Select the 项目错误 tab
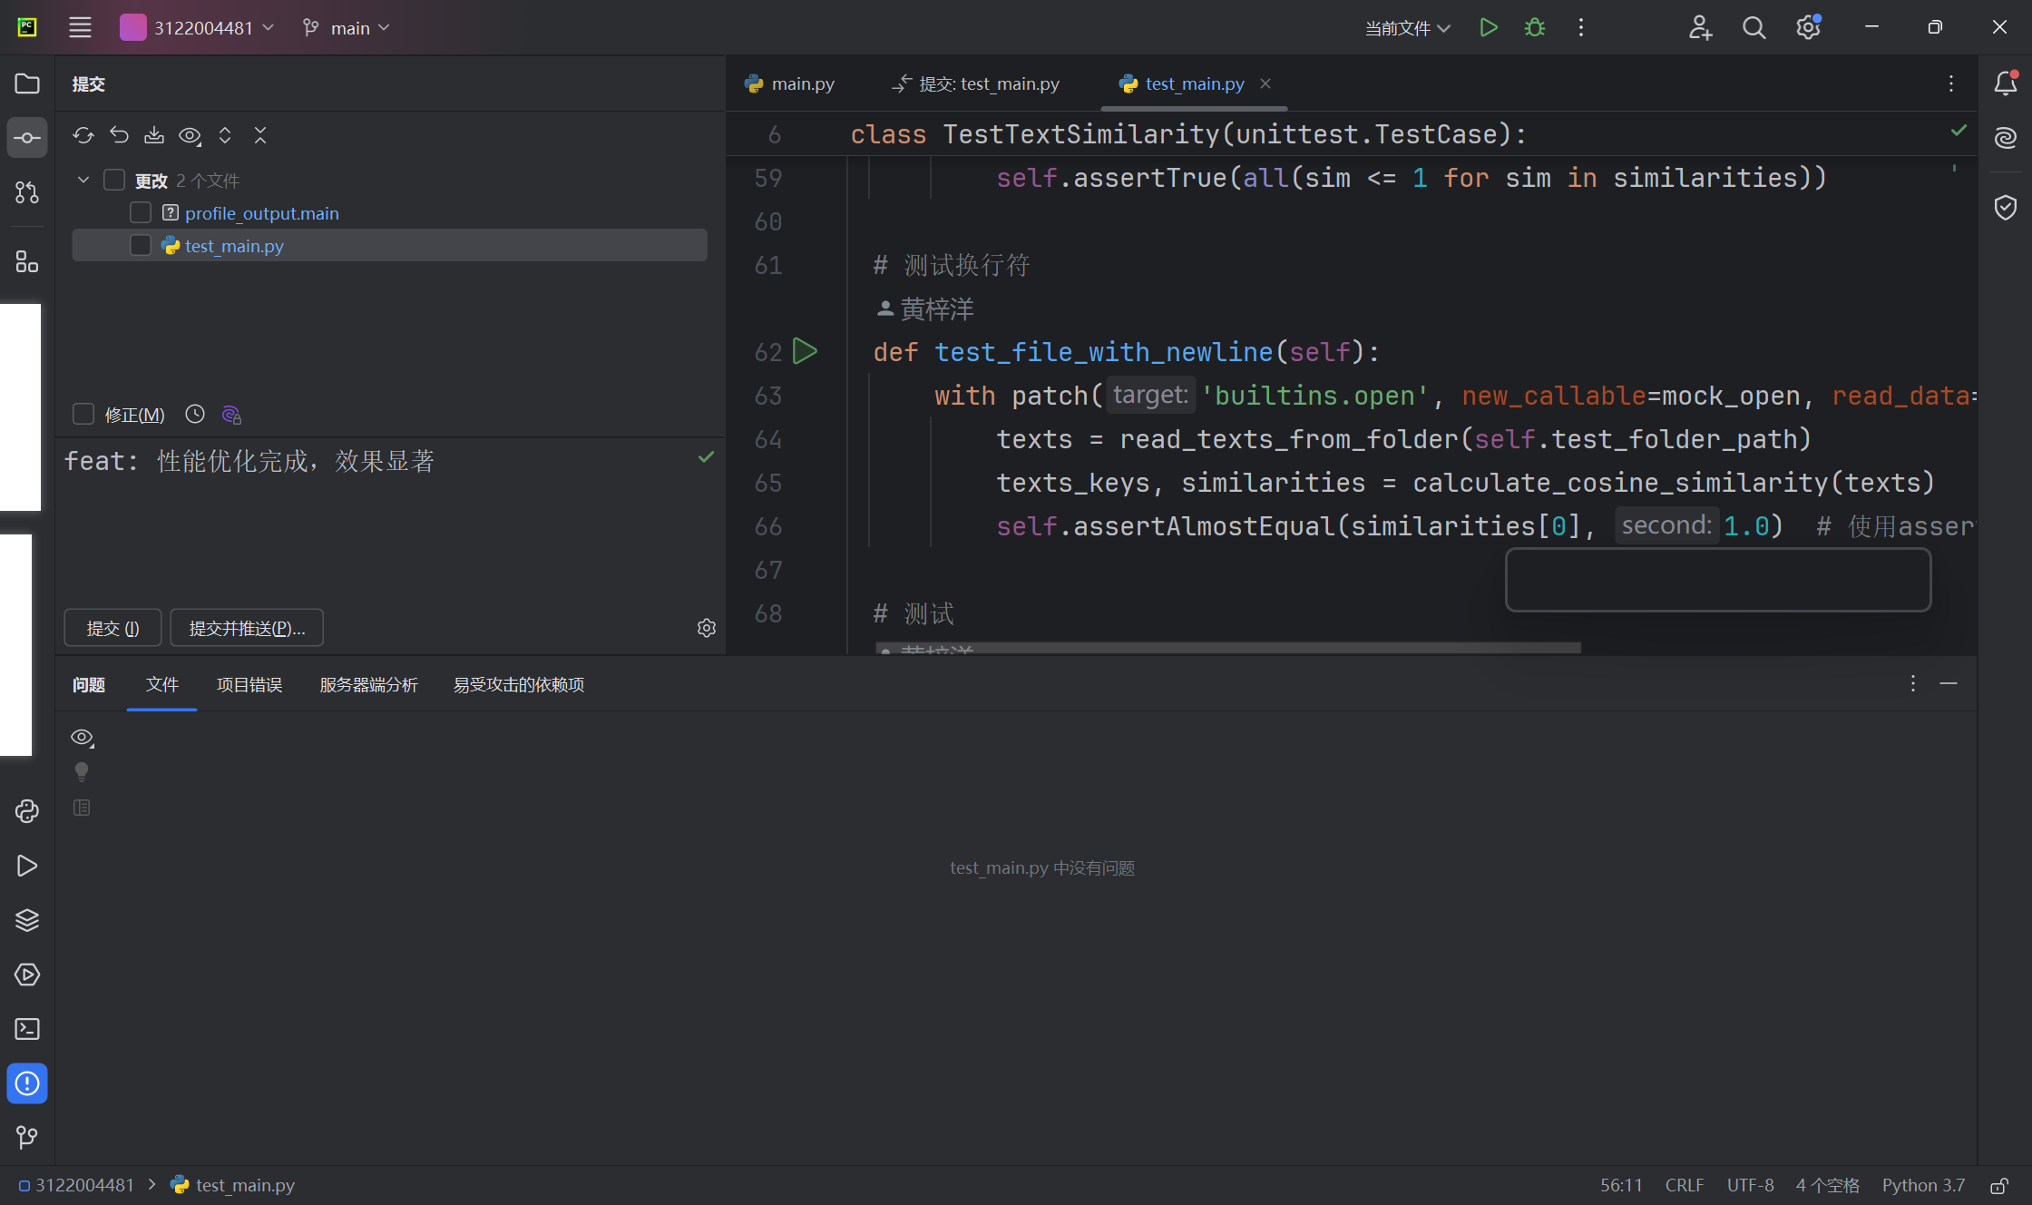This screenshot has width=2032, height=1205. click(x=249, y=684)
